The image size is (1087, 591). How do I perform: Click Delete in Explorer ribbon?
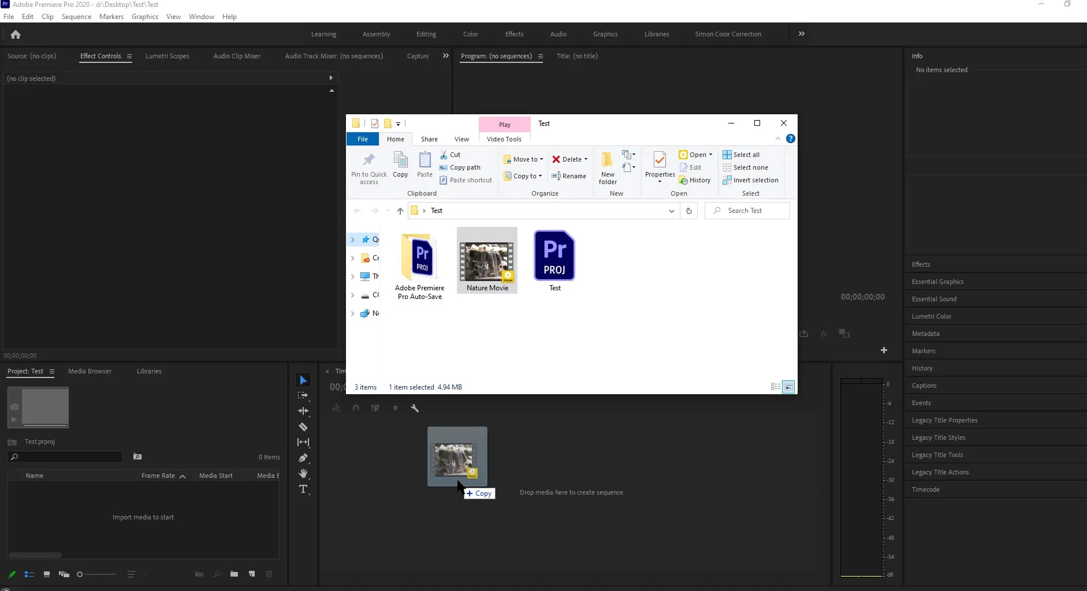point(569,159)
